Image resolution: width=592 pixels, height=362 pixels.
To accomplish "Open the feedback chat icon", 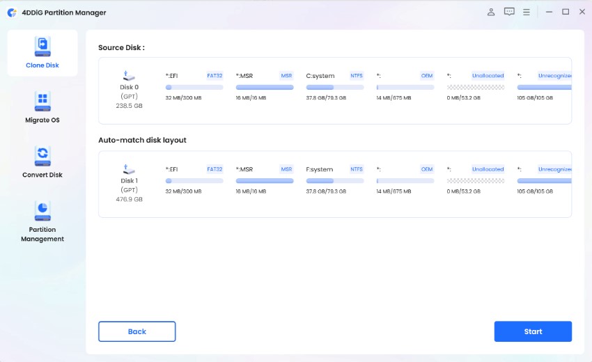I will [x=509, y=12].
